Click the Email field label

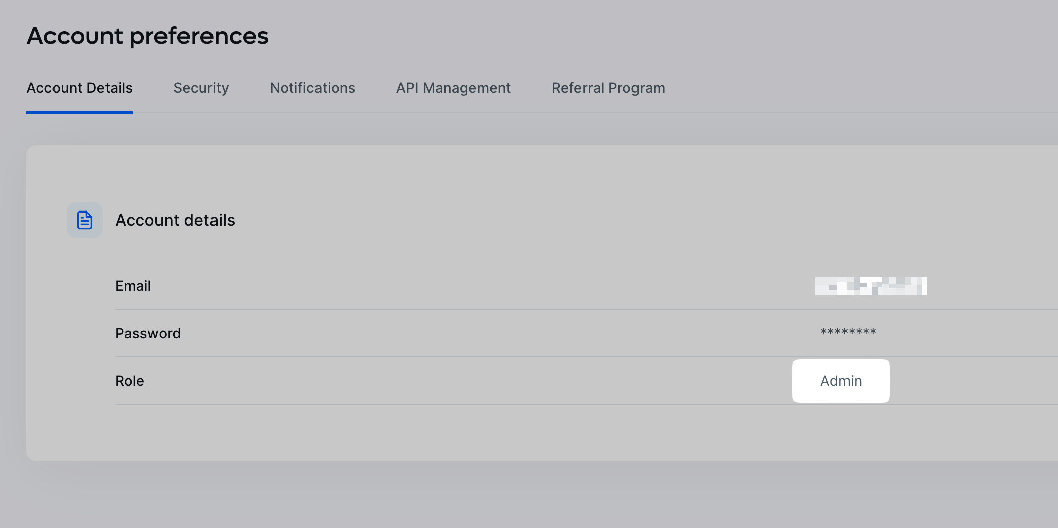(x=133, y=286)
